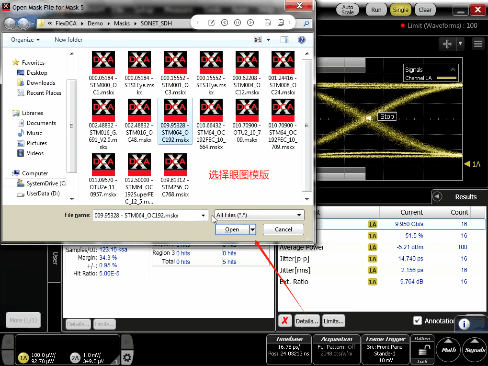This screenshot has width=488, height=366.
Task: Toggle the Annotation checkbox
Action: [418, 321]
